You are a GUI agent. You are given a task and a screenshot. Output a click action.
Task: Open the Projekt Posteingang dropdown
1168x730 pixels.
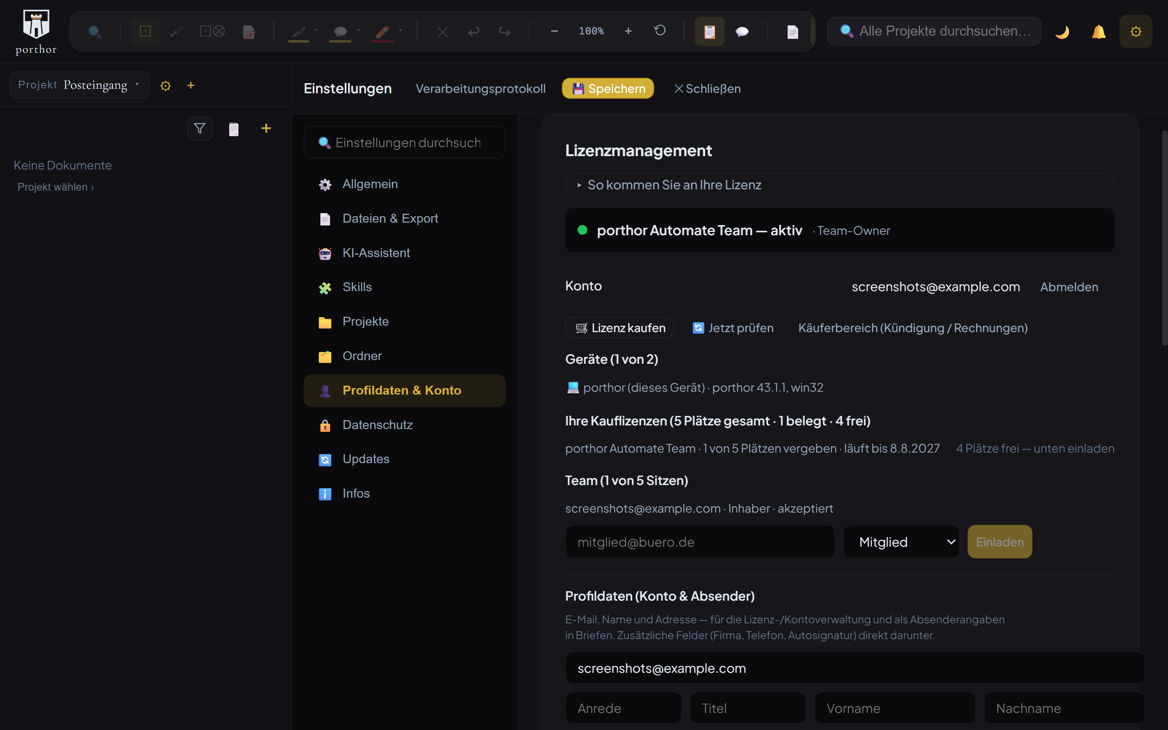79,85
